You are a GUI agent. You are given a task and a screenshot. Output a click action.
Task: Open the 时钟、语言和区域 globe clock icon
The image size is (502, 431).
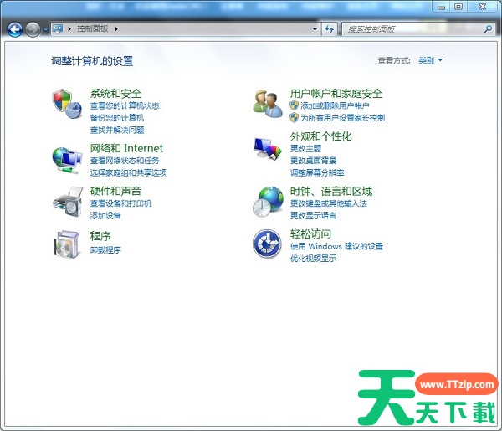(268, 202)
